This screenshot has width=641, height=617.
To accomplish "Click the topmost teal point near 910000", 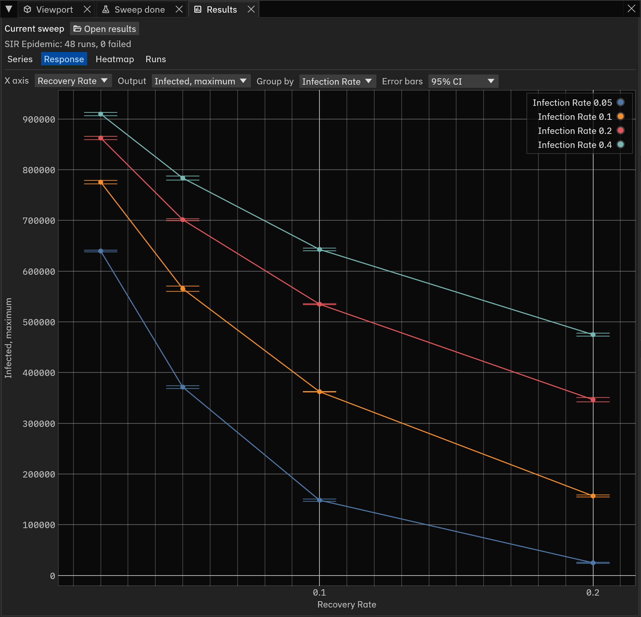I will pos(101,114).
